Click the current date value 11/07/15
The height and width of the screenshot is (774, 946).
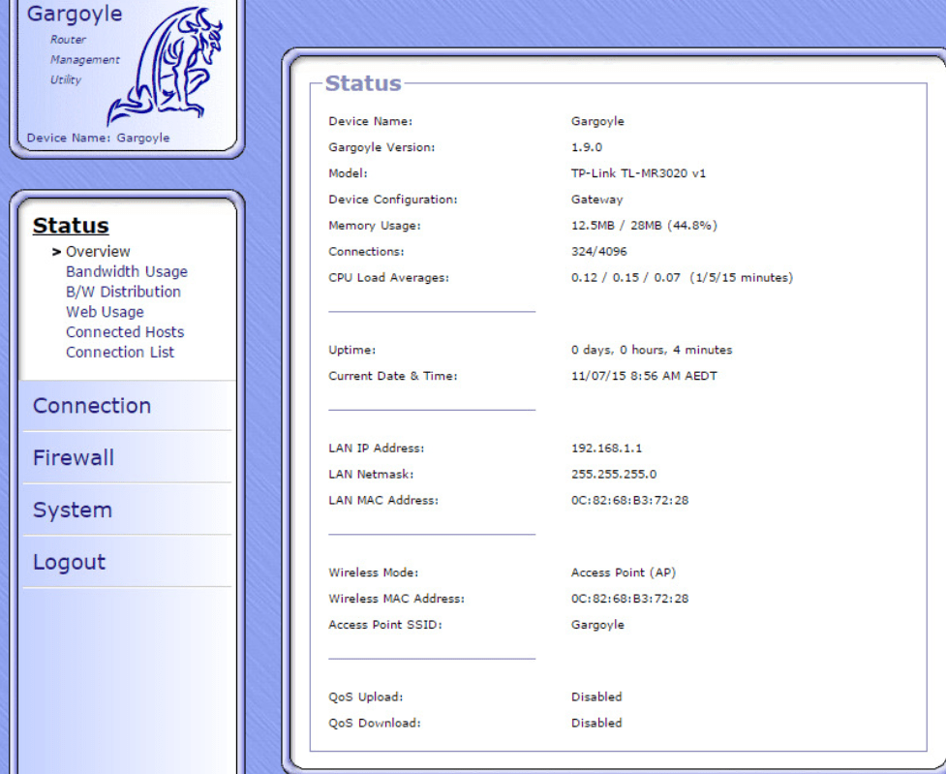pyautogui.click(x=644, y=376)
